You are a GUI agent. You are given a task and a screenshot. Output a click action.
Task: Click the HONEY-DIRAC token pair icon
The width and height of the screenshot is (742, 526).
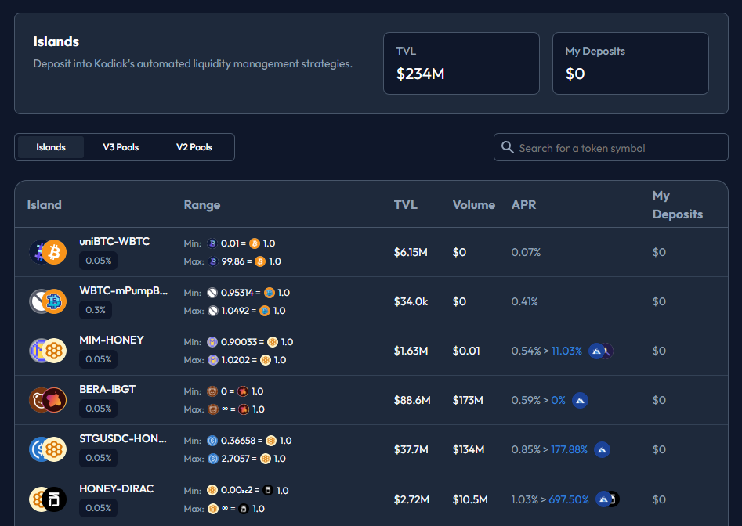(48, 499)
